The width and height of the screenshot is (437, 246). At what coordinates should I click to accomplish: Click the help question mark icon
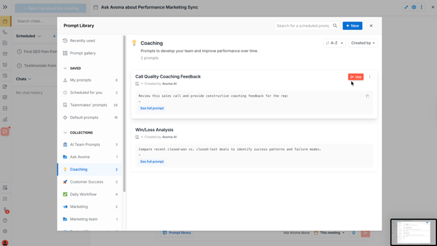[x=5, y=221]
